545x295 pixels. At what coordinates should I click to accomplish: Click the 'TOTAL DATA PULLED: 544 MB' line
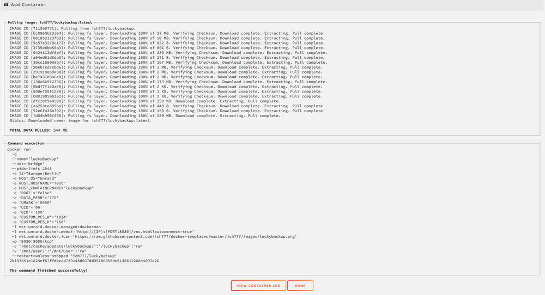click(x=39, y=130)
